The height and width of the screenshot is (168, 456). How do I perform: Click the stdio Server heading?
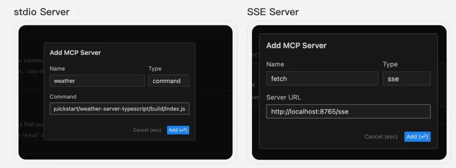[x=42, y=12]
